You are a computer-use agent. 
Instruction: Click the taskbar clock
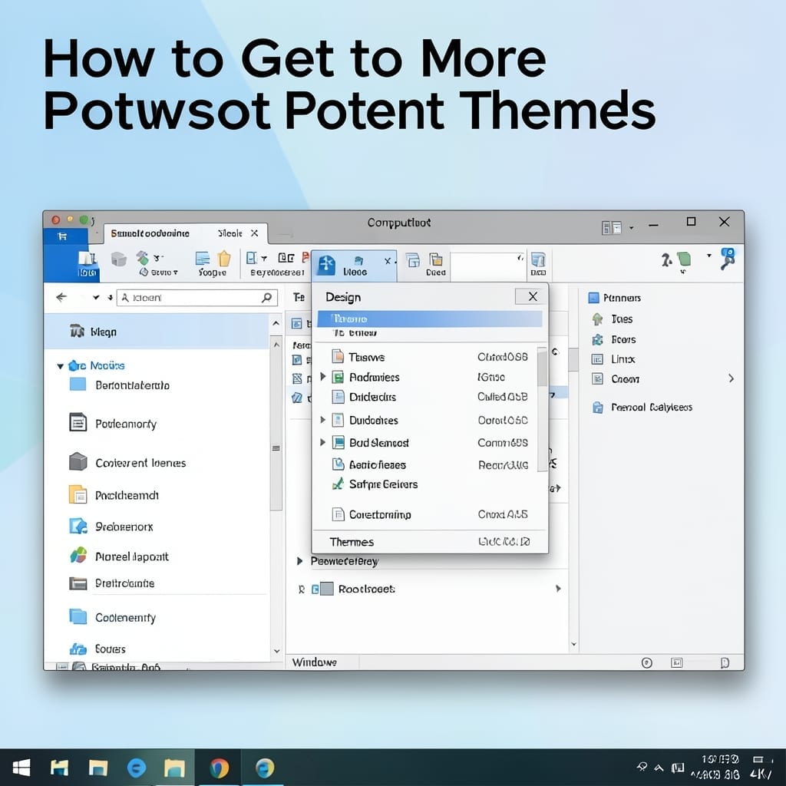click(x=715, y=767)
